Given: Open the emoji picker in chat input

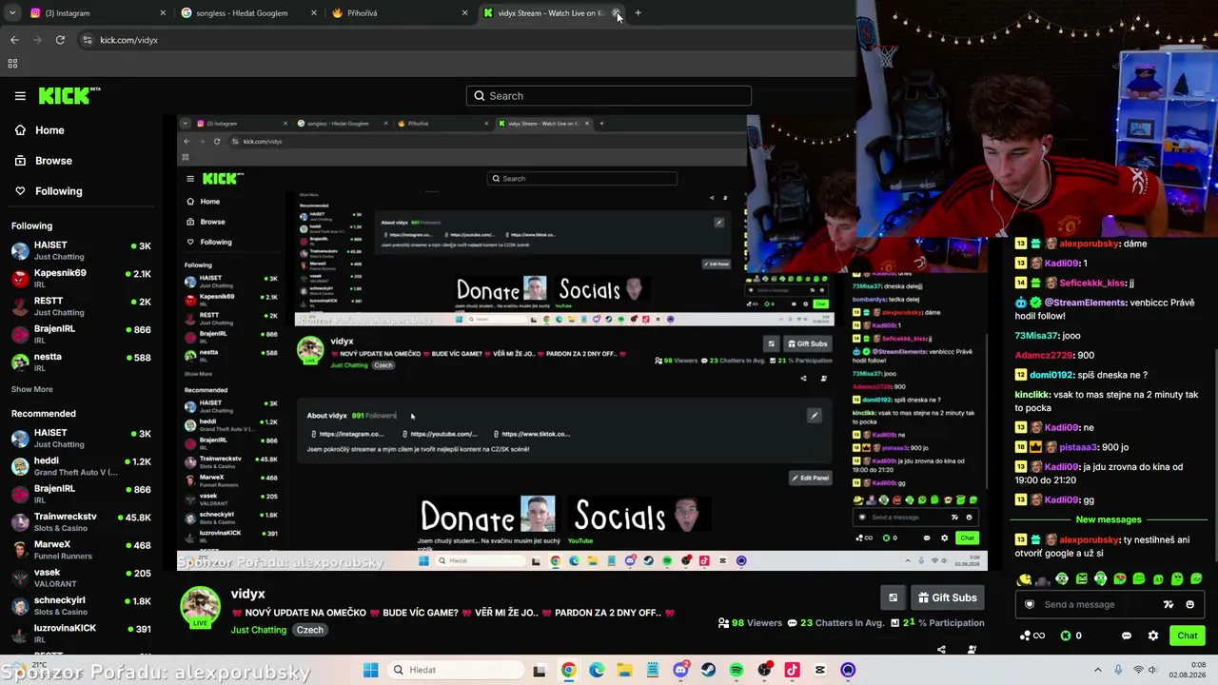Looking at the screenshot, I should click(x=1189, y=604).
